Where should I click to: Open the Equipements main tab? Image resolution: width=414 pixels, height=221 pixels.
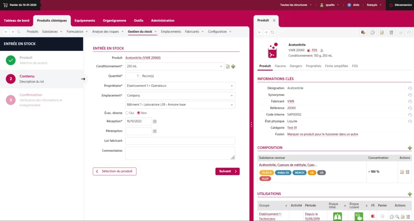click(x=84, y=21)
